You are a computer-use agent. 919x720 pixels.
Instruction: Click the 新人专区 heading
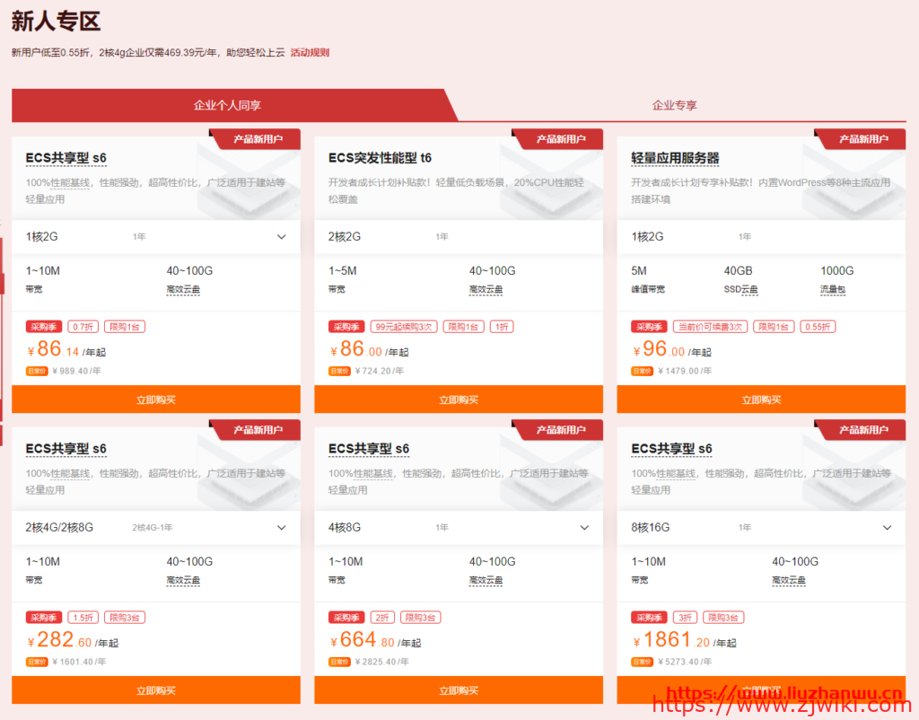[57, 22]
